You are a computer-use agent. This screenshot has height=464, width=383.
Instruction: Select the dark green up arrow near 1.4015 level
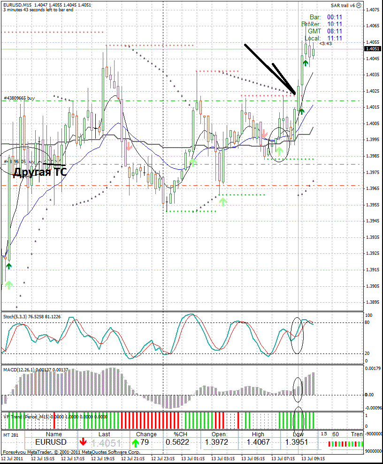[301, 111]
